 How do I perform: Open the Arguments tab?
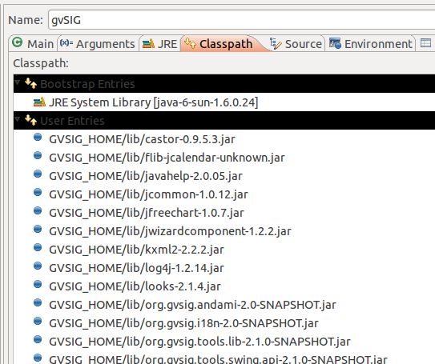99,43
